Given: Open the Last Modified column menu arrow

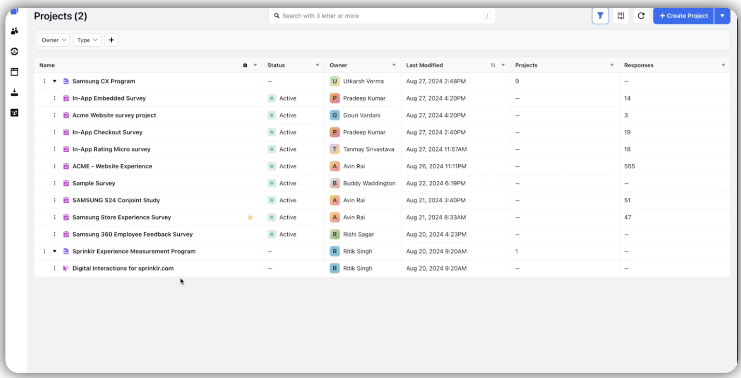Looking at the screenshot, I should 503,65.
